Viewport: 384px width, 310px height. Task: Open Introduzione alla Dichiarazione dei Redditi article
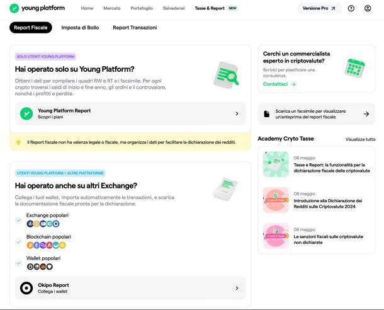[x=328, y=204]
